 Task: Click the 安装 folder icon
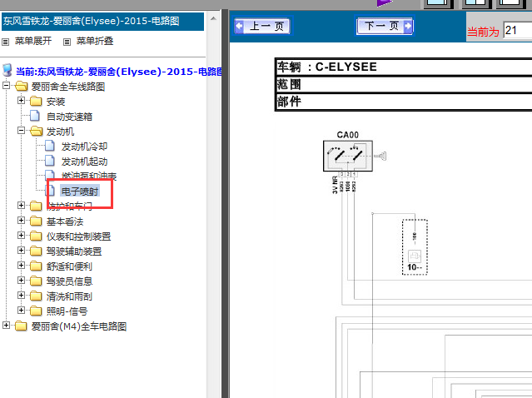coord(36,101)
